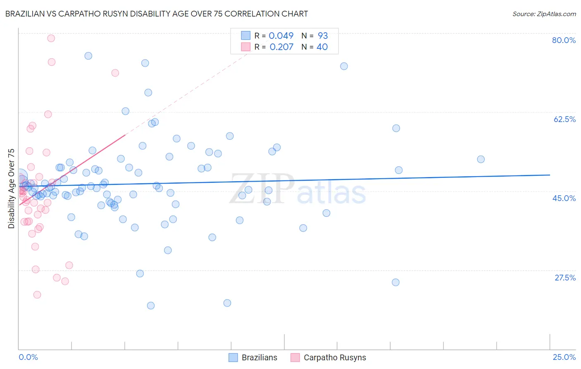Image resolution: width=581 pixels, height=369 pixels.
Task: Click the blue swatch beside R = 0.049
Action: [246, 36]
